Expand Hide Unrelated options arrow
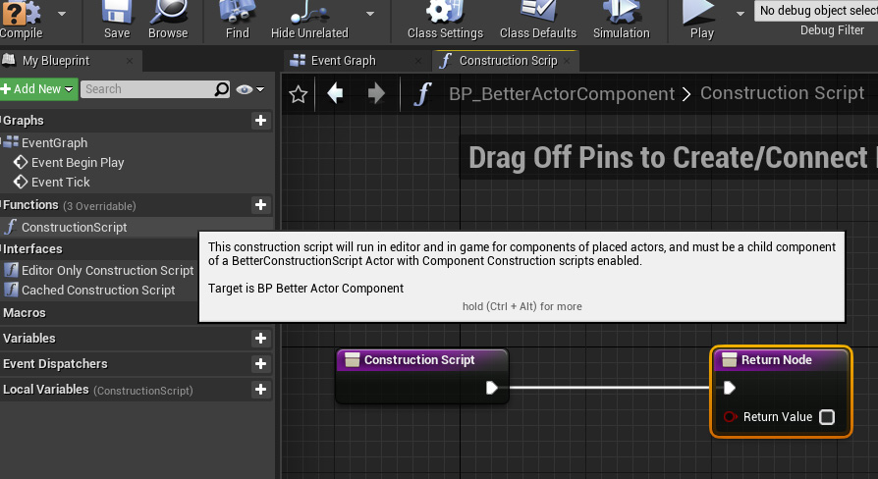878x479 pixels. (370, 14)
